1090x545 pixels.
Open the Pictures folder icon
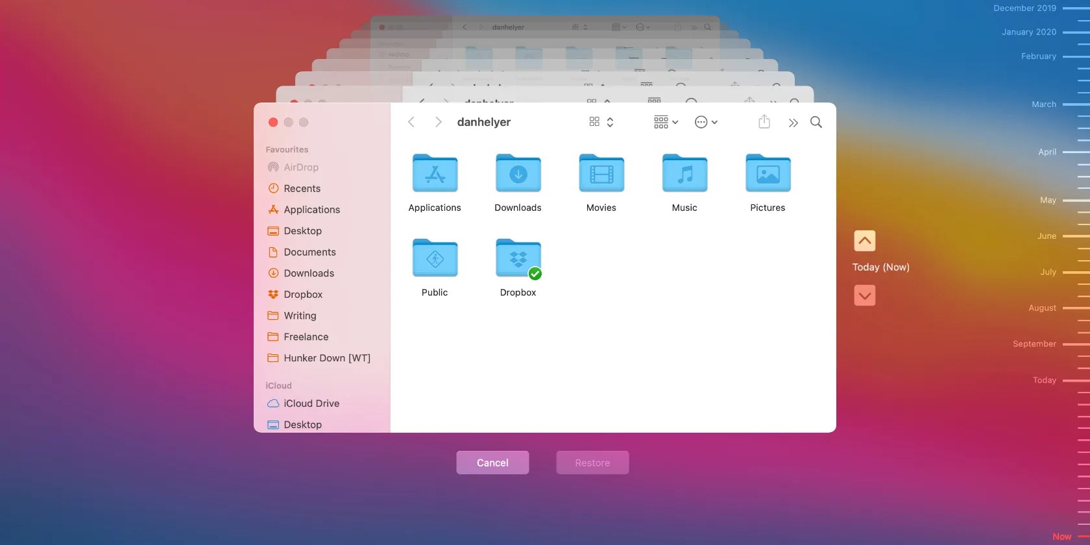(768, 173)
